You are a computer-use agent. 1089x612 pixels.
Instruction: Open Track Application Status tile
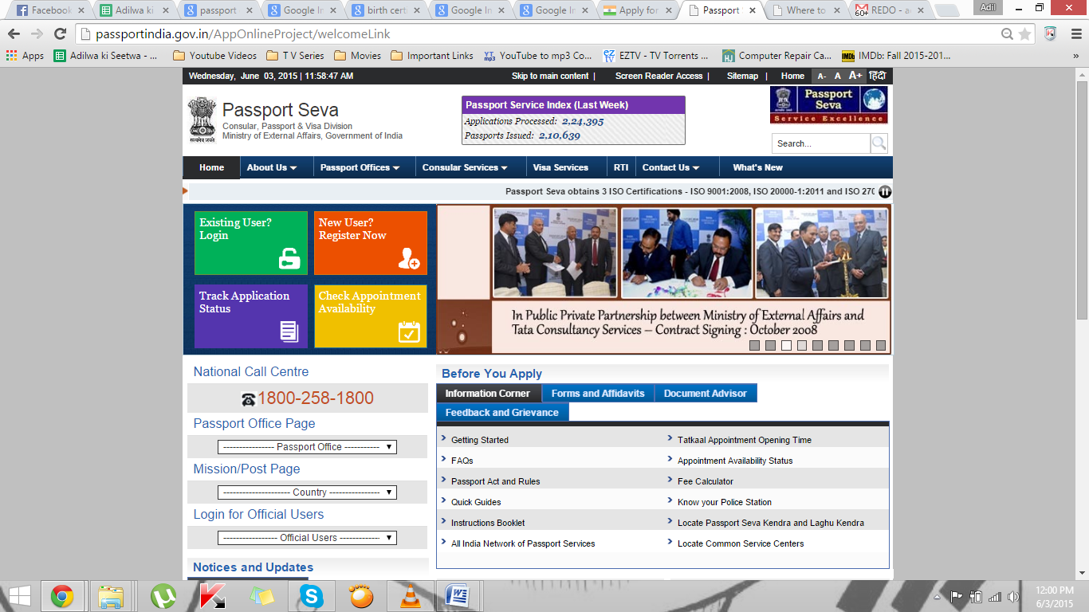pyautogui.click(x=251, y=316)
